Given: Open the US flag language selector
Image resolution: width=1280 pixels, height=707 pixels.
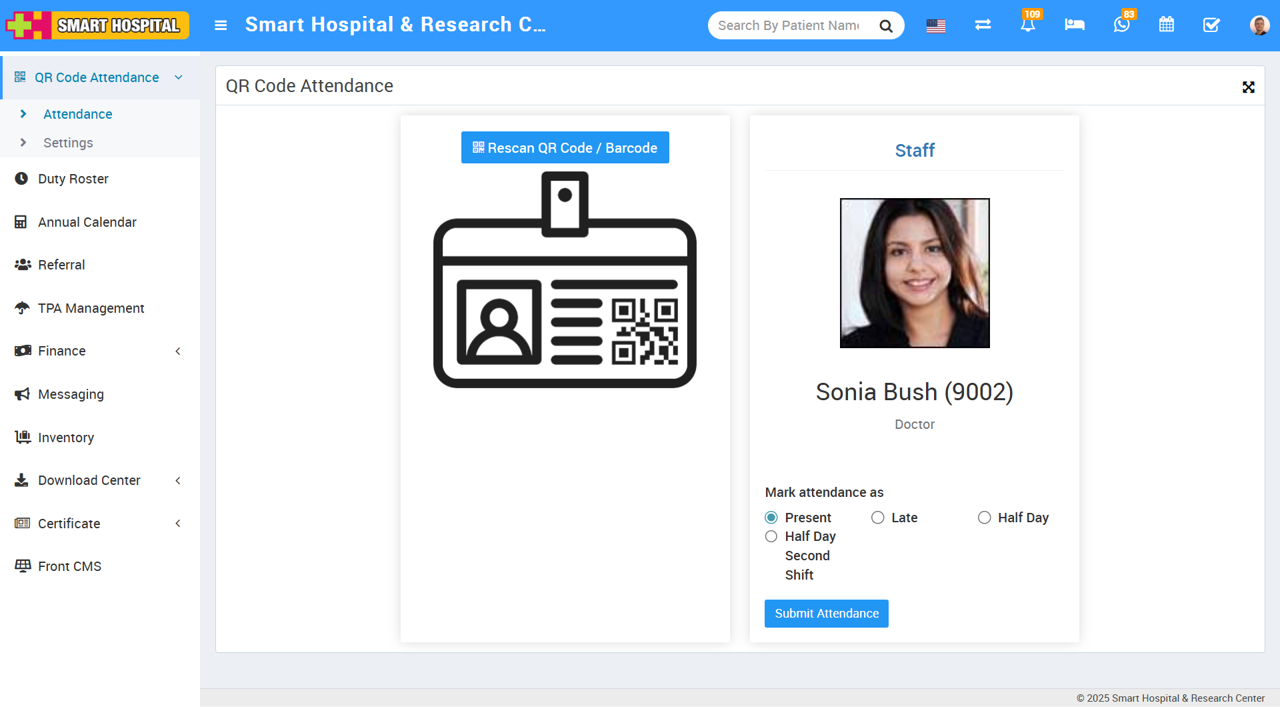Looking at the screenshot, I should [936, 26].
